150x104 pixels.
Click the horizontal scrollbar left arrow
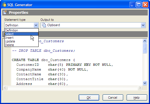point(5,88)
